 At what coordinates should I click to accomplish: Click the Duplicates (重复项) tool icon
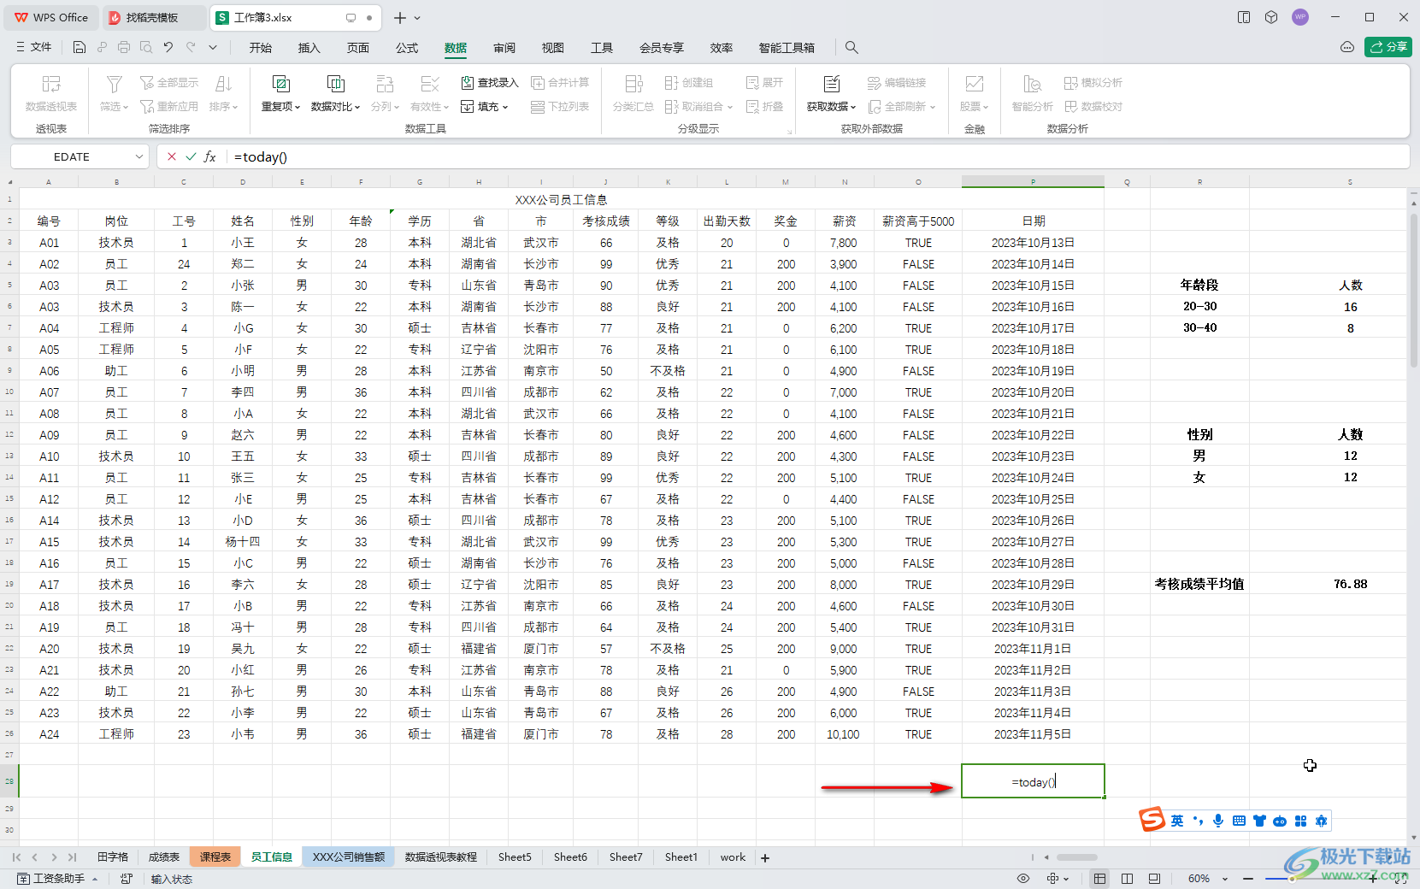click(x=280, y=84)
